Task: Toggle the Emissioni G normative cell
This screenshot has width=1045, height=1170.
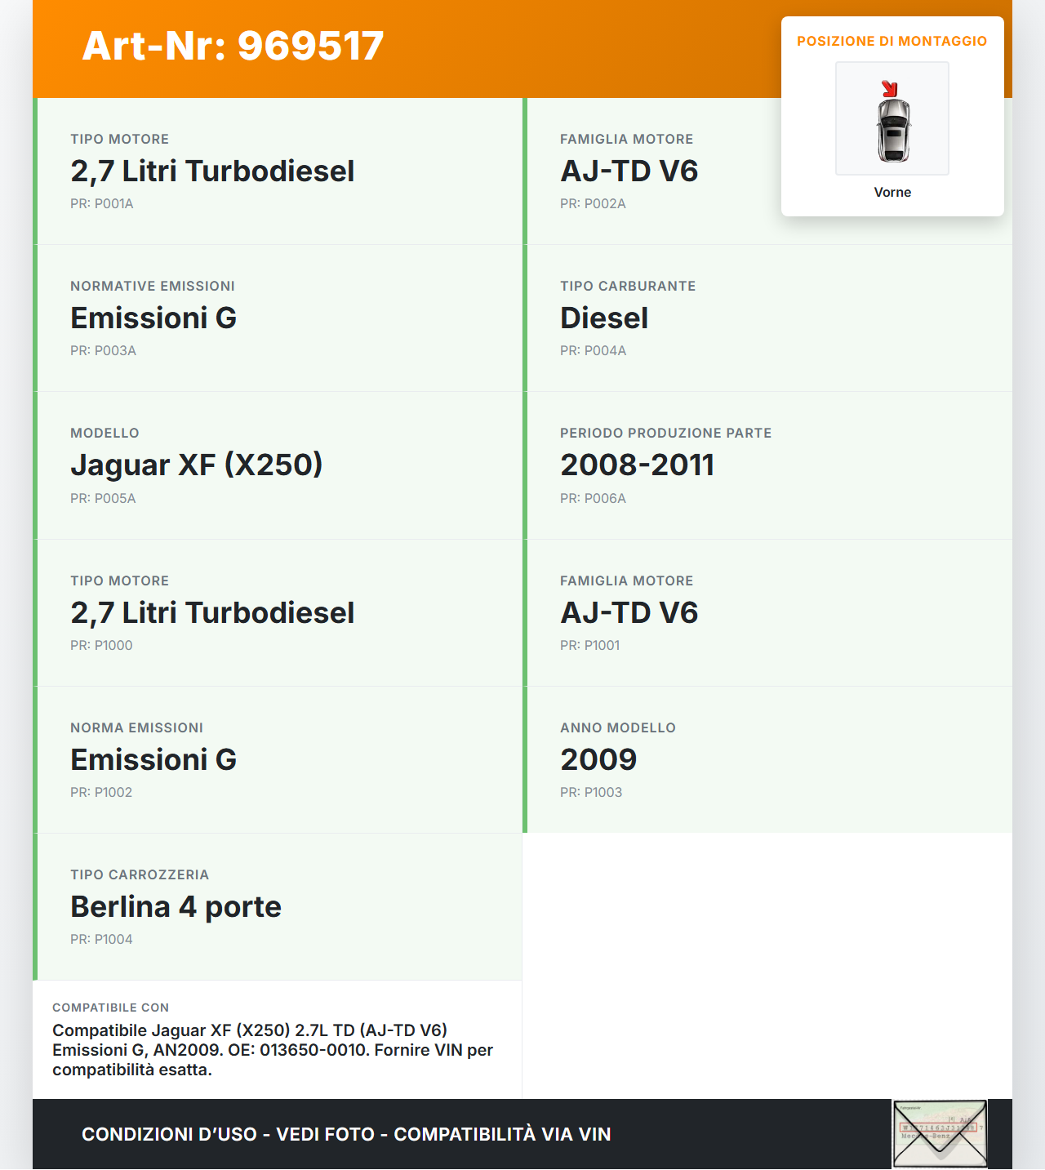Action: point(278,318)
